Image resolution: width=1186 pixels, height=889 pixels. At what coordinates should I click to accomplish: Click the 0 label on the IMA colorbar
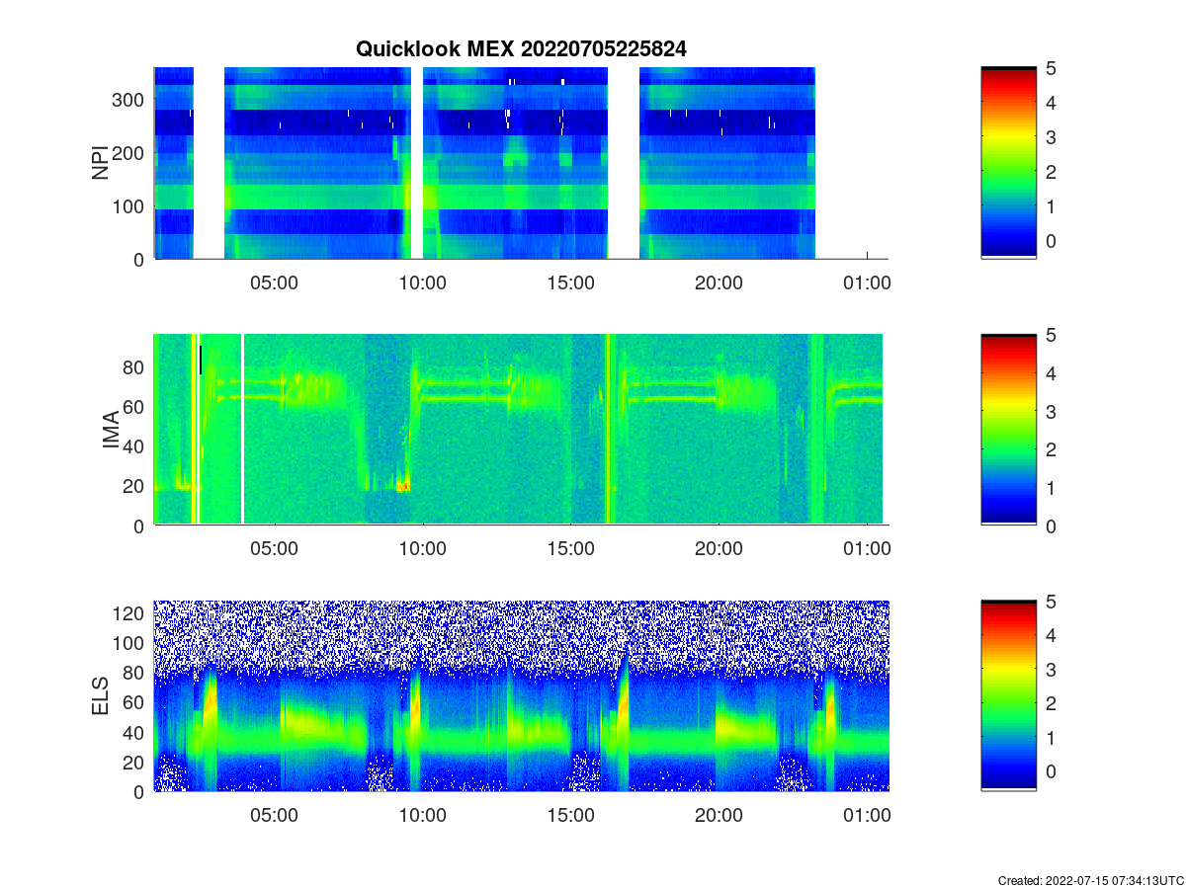[x=1053, y=525]
